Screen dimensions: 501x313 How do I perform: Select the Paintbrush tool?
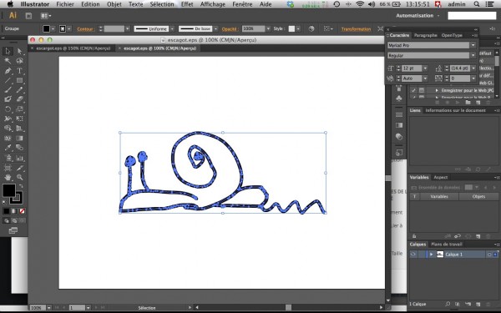(8, 90)
